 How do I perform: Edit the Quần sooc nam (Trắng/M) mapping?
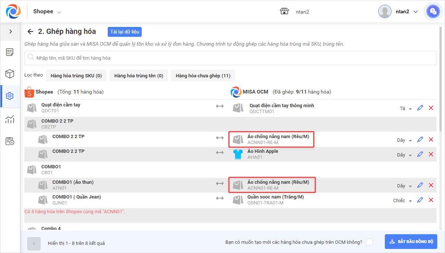420,200
